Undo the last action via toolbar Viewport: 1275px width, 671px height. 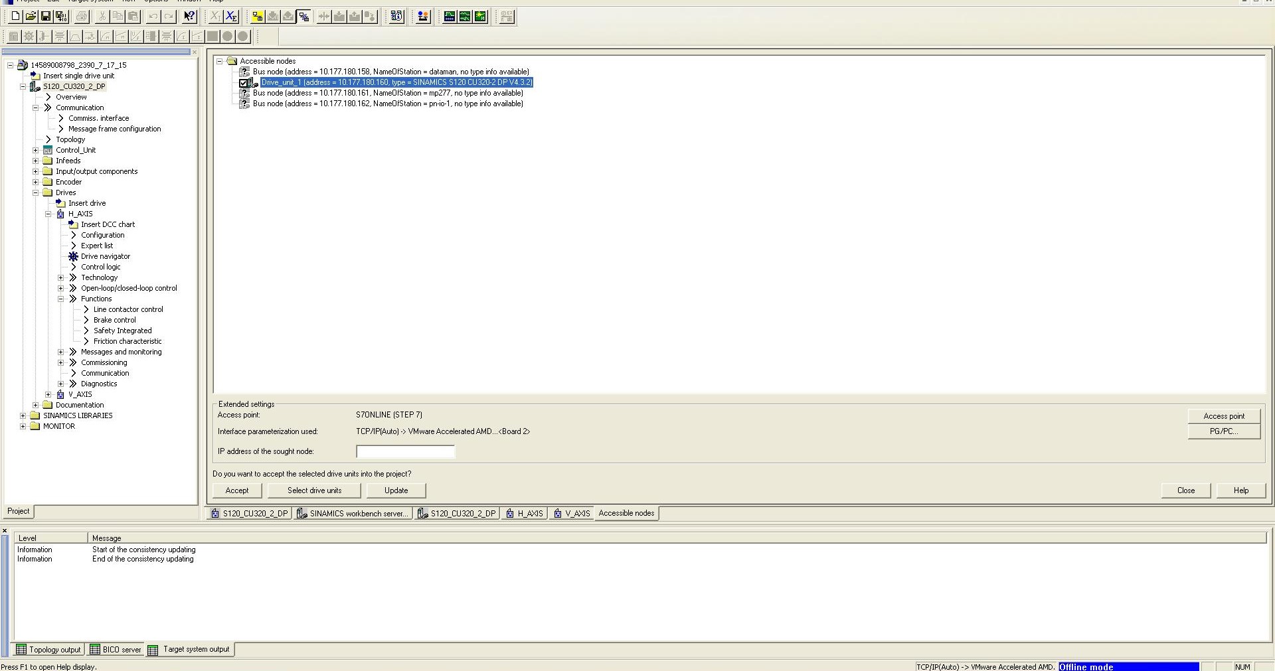click(153, 17)
